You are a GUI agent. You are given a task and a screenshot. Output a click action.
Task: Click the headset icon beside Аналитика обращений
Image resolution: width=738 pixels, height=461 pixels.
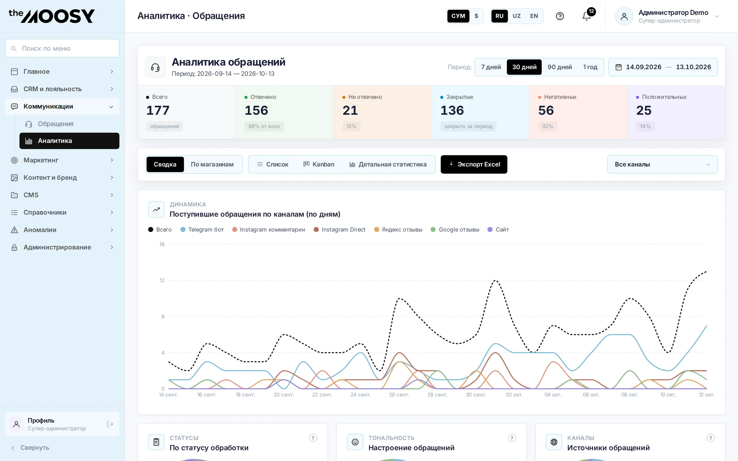pyautogui.click(x=155, y=67)
